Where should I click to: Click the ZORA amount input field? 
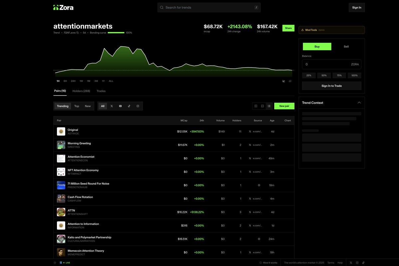[331, 64]
